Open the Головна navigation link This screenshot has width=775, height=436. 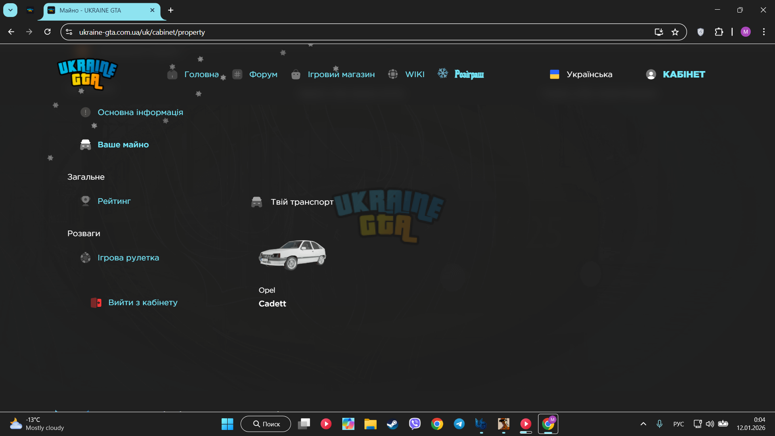click(201, 74)
